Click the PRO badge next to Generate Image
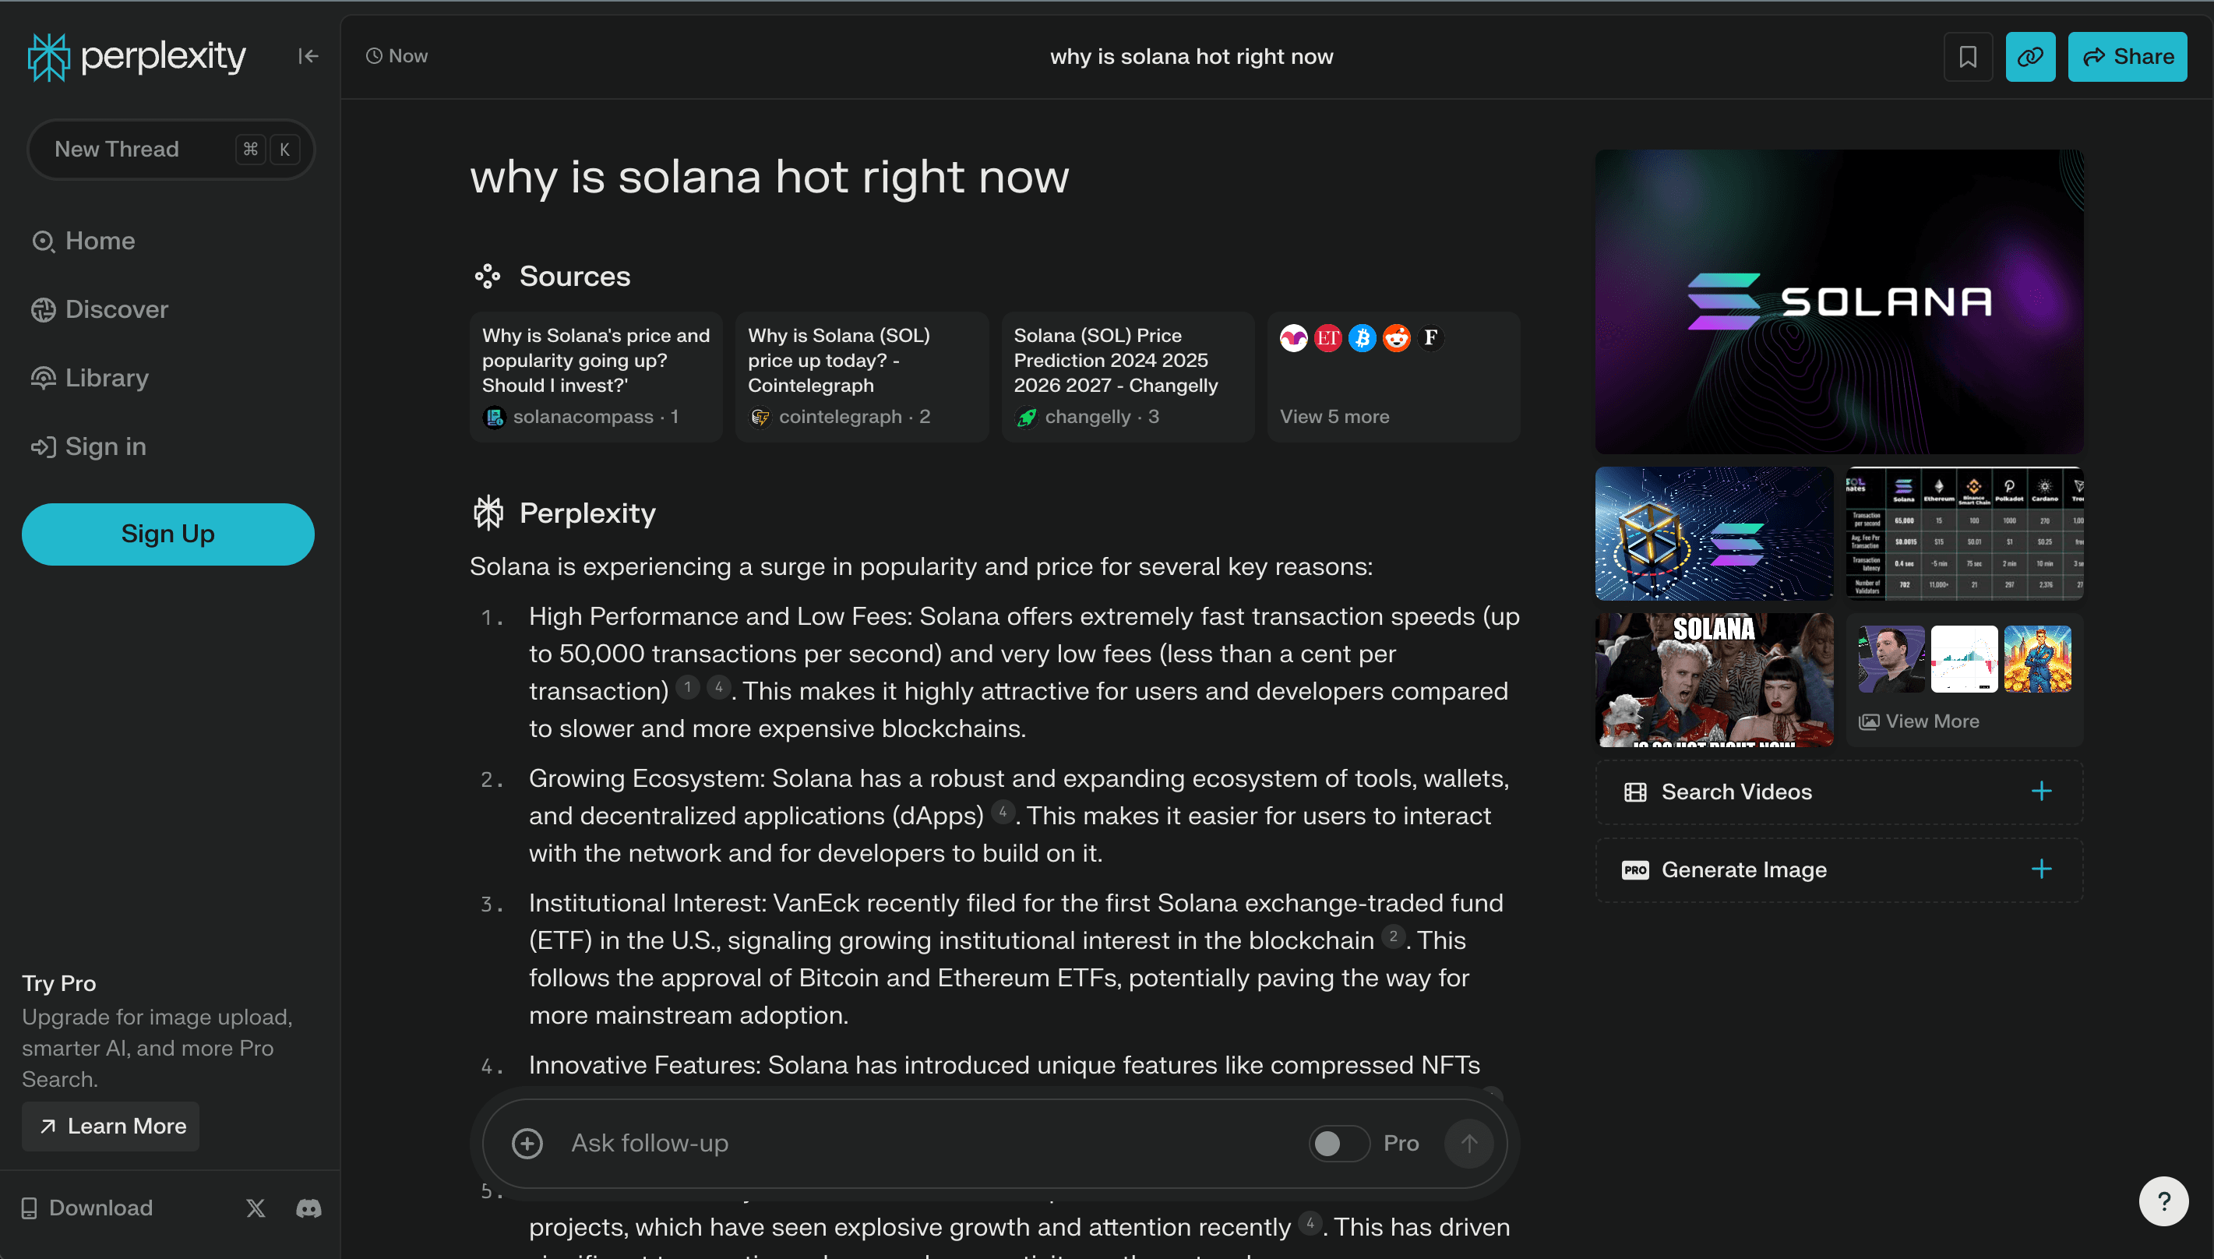The width and height of the screenshot is (2214, 1259). tap(1634, 870)
